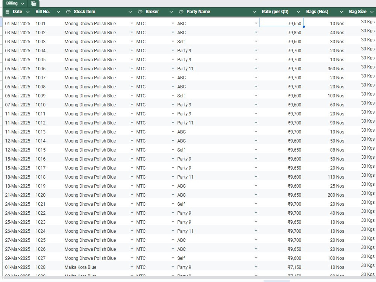Open stock item dropdown for bill 1006
Screen dimensions: 376x282
[x=132, y=68]
